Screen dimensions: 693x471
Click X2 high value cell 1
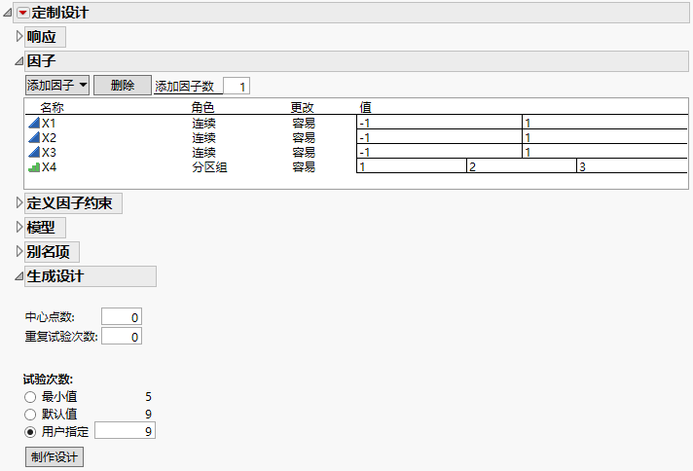[x=604, y=136]
